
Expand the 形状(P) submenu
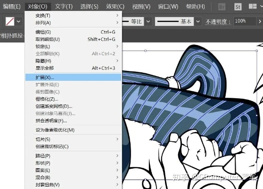pos(73,163)
